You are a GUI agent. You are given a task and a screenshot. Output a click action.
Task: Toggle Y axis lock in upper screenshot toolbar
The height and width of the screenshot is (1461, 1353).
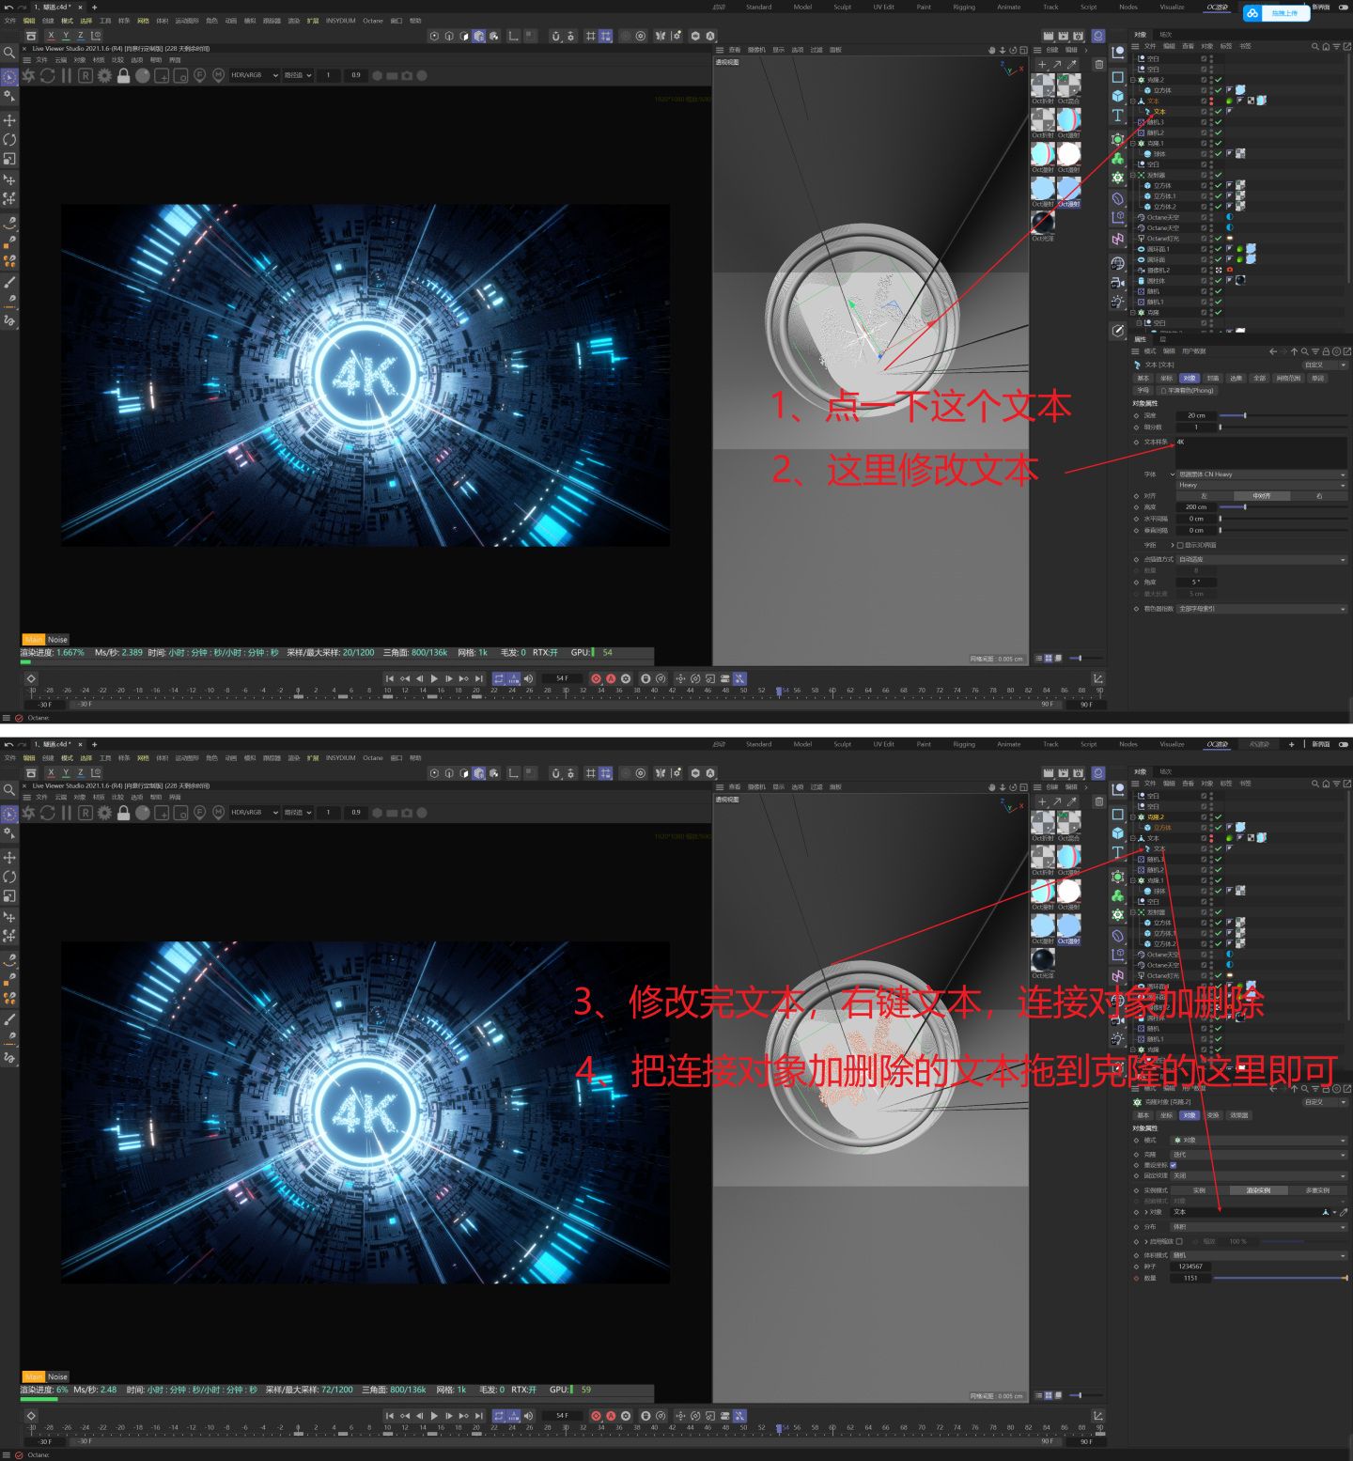click(66, 36)
